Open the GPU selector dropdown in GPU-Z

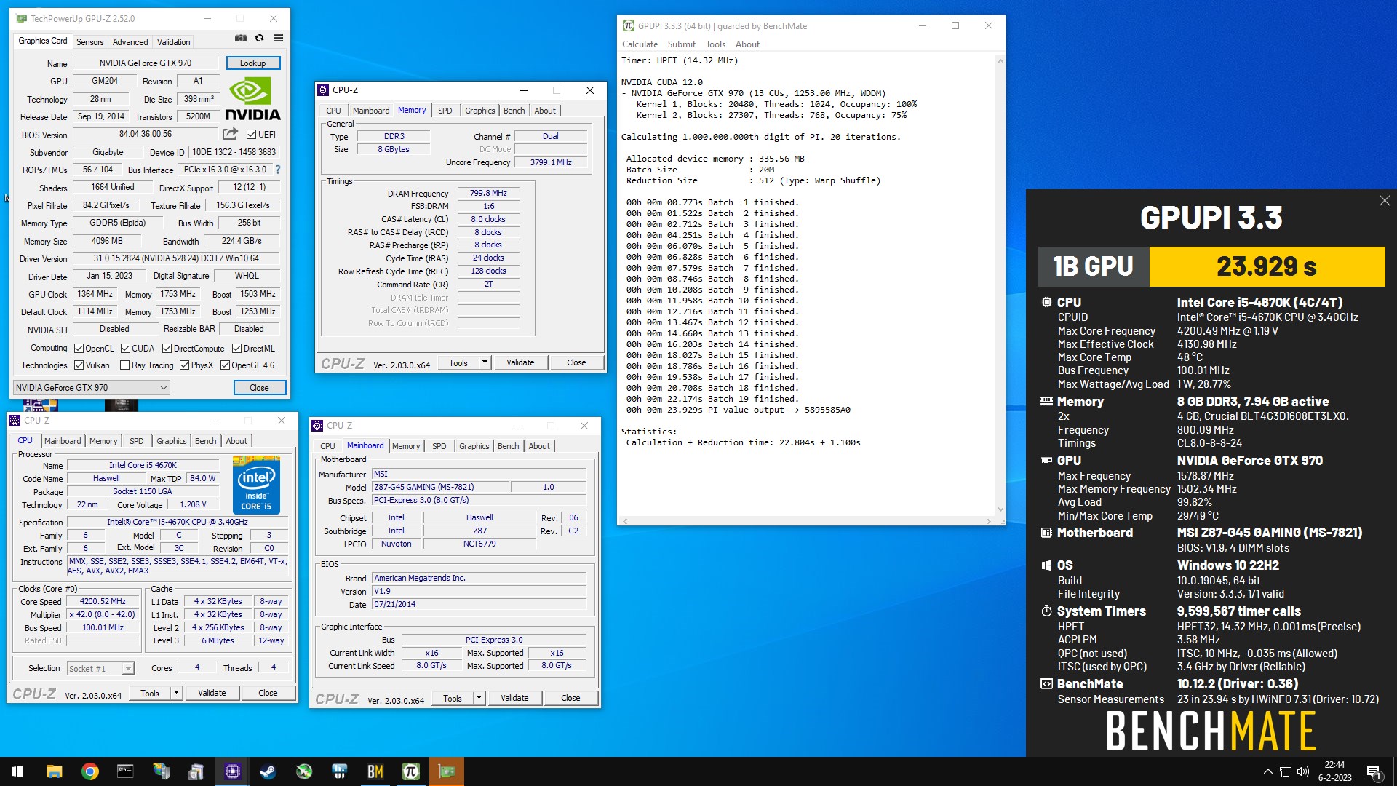[91, 388]
